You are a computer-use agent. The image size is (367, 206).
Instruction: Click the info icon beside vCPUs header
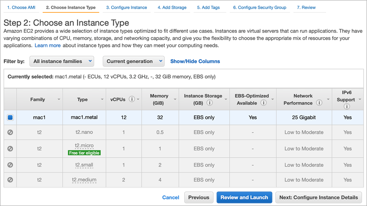coord(132,99)
